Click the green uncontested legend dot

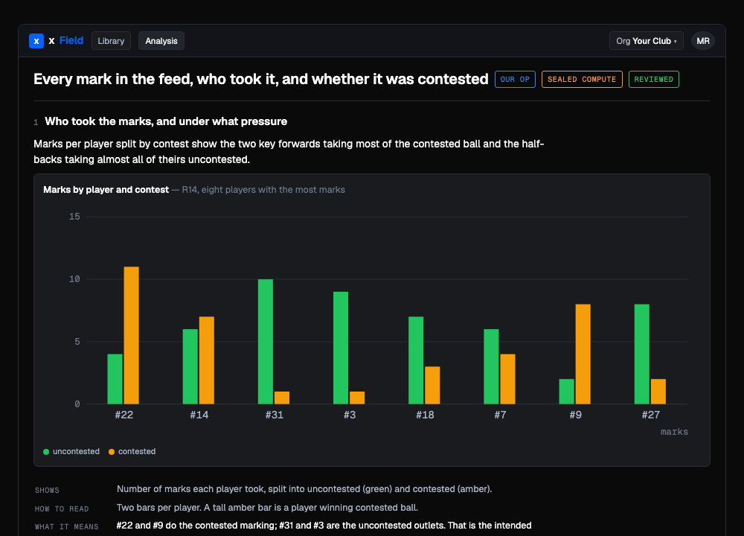tap(46, 452)
